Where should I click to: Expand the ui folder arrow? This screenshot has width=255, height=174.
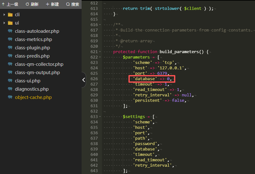4,23
